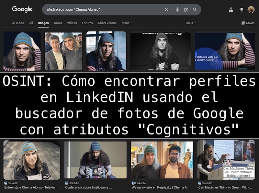Switch to the News tab
This screenshot has height=193, width=259.
click(58, 23)
